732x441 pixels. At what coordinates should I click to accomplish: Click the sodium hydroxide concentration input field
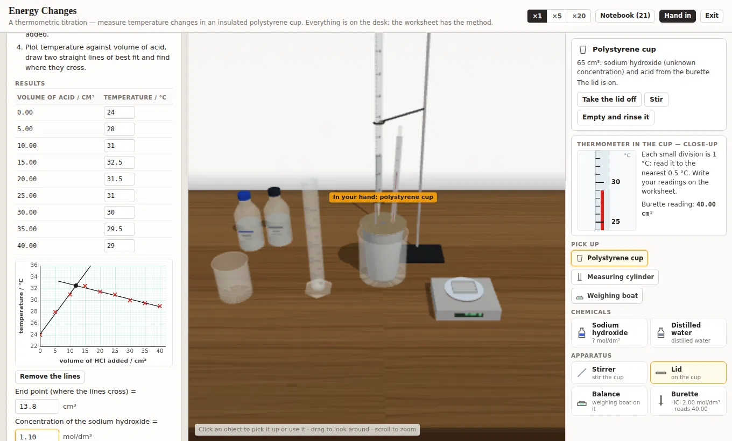tap(37, 436)
